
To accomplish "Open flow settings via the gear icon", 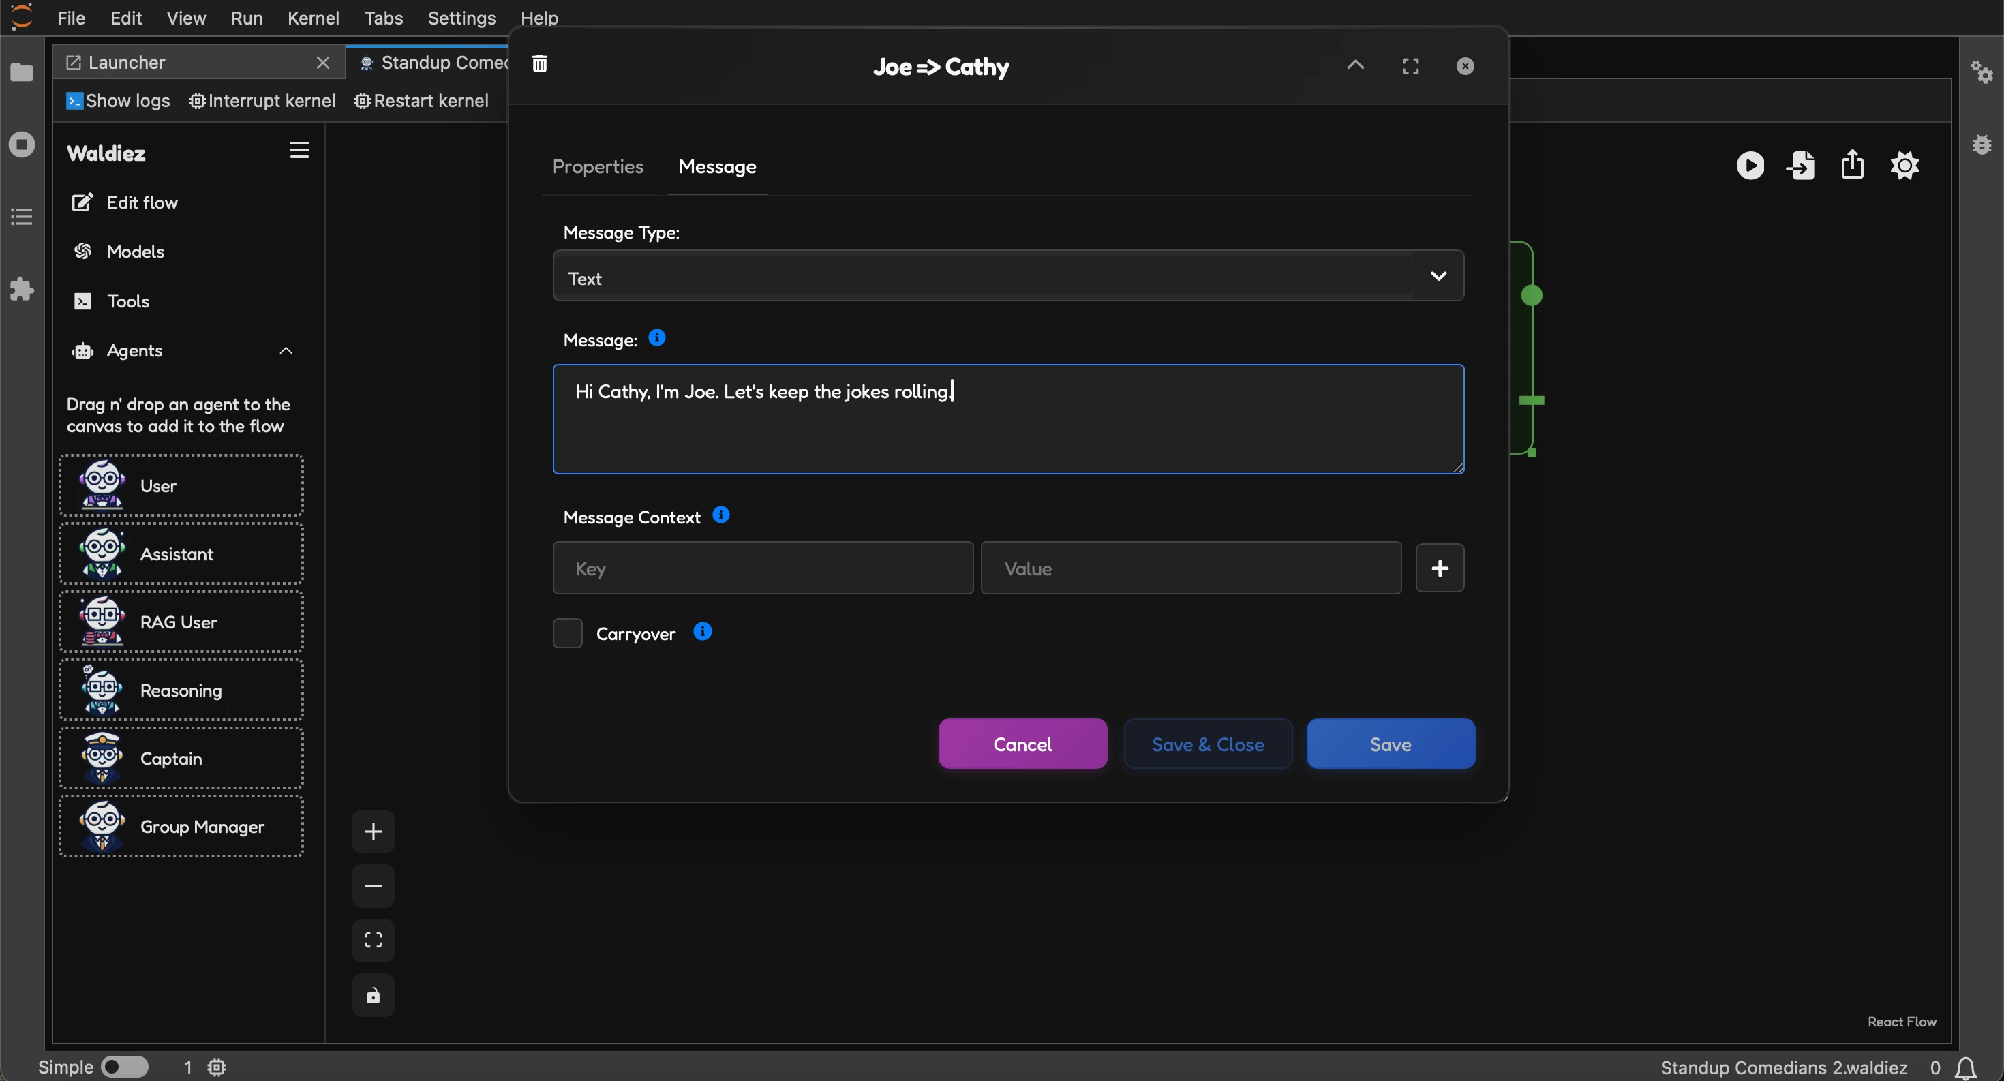I will (1906, 165).
